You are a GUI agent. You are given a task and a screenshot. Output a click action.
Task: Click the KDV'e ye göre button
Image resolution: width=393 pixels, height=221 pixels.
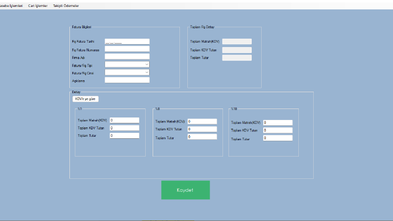point(85,99)
